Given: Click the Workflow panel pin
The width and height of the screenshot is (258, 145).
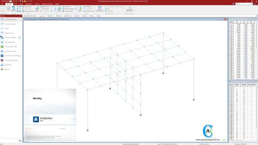Looking at the screenshot, I should [x=21, y=16].
